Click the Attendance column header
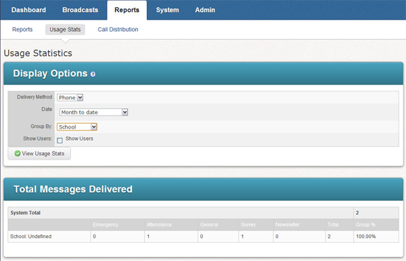This screenshot has width=406, height=261. (x=159, y=224)
